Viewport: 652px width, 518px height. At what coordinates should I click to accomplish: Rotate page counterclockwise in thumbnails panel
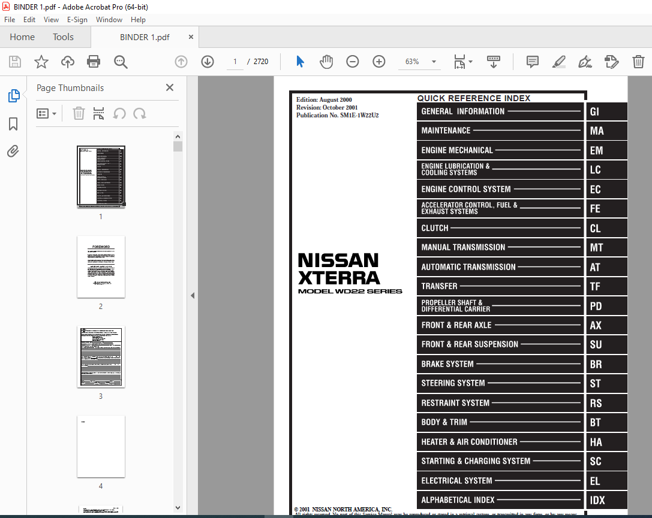[119, 113]
